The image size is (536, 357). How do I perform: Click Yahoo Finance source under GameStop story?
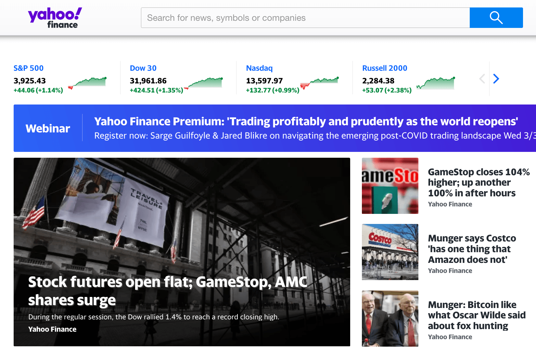[450, 204]
